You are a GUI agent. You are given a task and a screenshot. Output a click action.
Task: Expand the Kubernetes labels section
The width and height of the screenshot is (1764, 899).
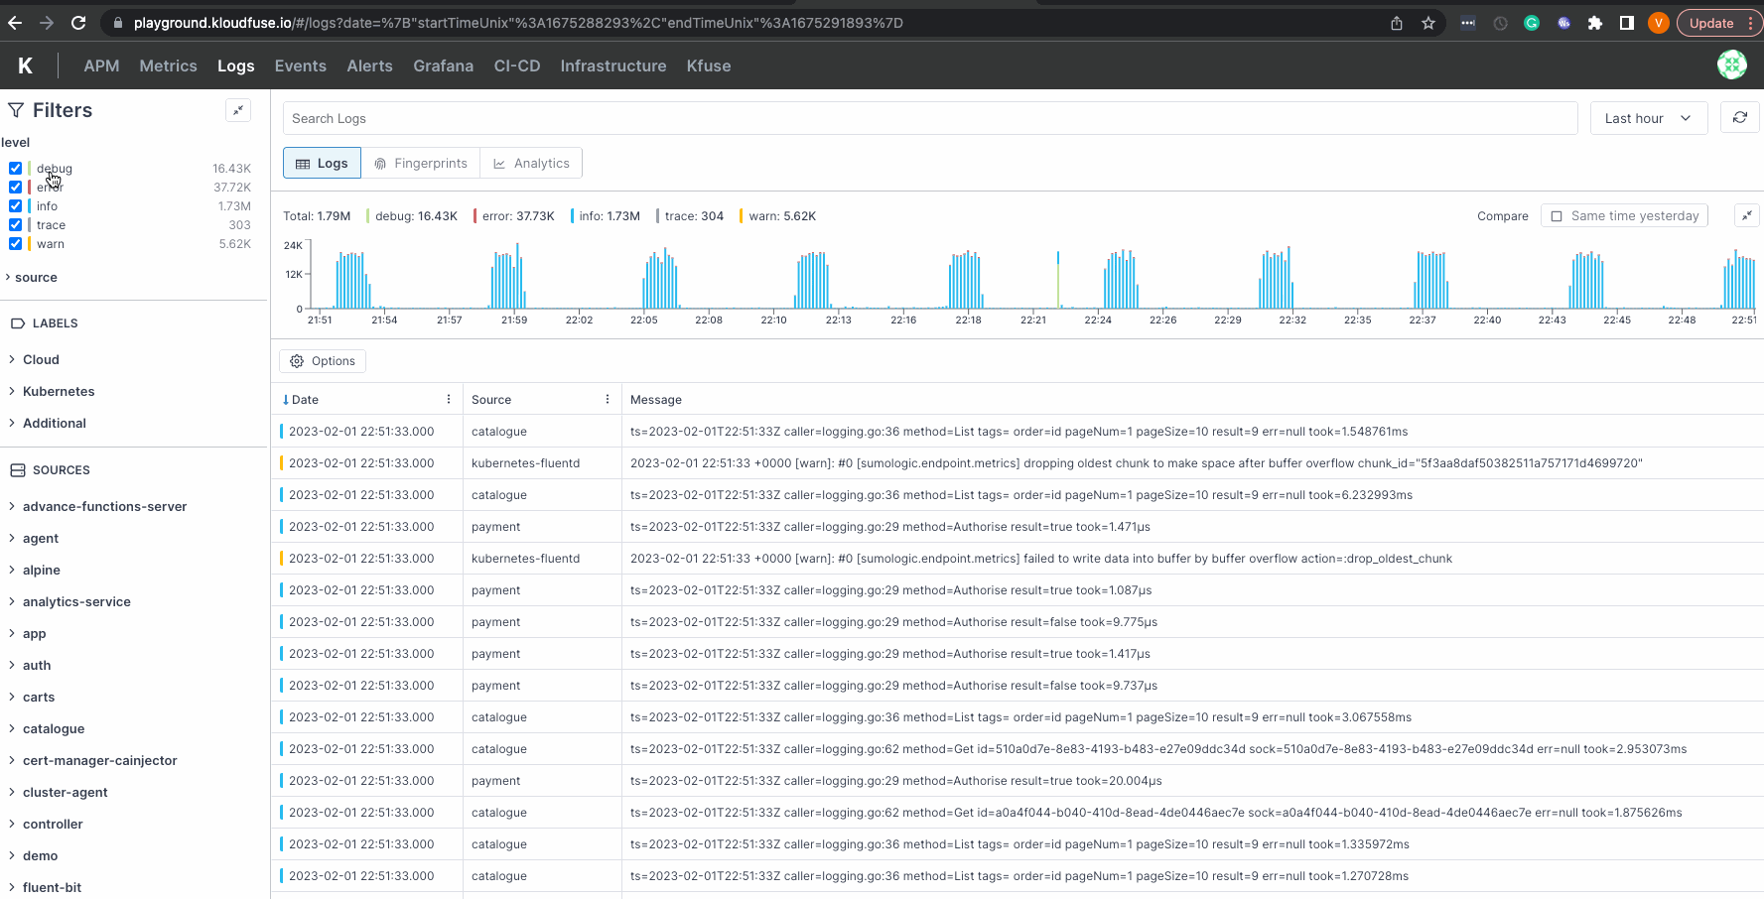click(x=59, y=392)
